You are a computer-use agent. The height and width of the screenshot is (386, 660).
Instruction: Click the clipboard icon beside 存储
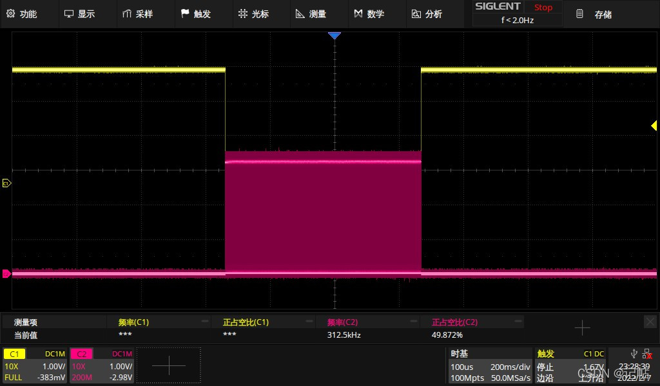579,14
